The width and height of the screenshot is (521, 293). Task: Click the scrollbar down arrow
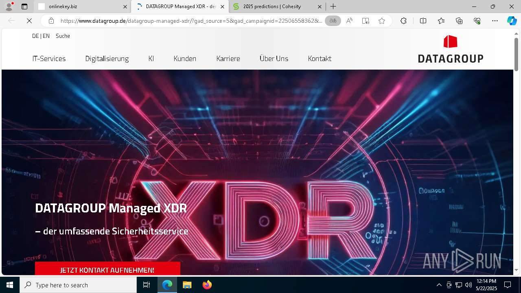pos(516,270)
